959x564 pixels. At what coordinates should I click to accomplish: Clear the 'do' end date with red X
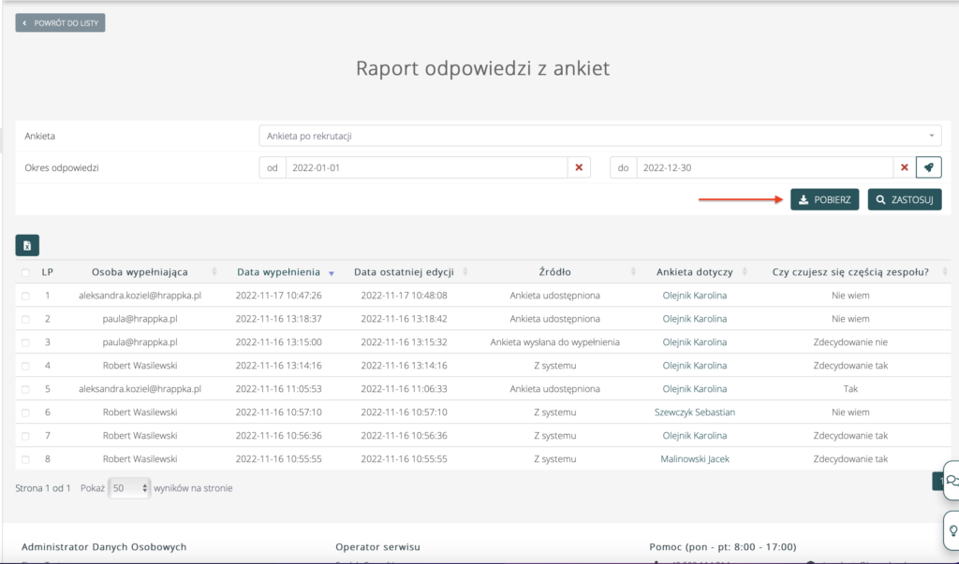905,167
